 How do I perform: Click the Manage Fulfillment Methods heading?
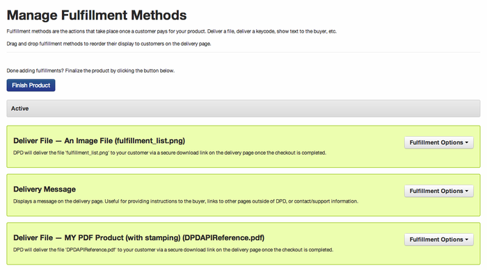97,15
